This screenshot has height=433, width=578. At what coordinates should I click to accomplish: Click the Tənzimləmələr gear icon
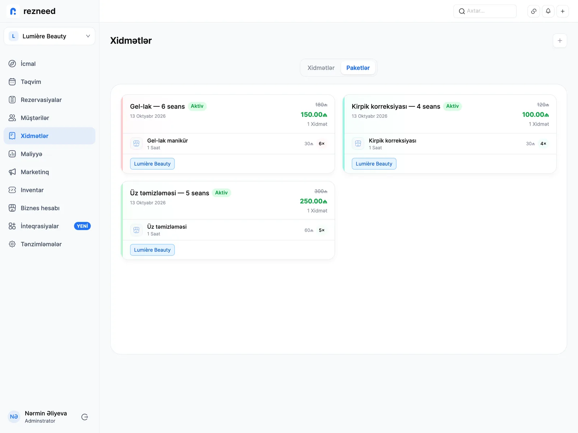click(12, 244)
